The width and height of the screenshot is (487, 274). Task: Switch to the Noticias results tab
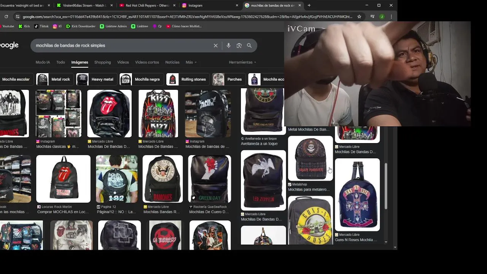[x=172, y=62]
